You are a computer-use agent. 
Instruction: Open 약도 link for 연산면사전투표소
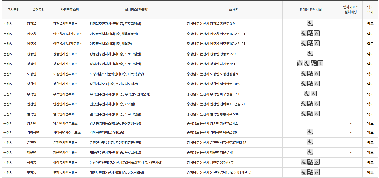371,104
